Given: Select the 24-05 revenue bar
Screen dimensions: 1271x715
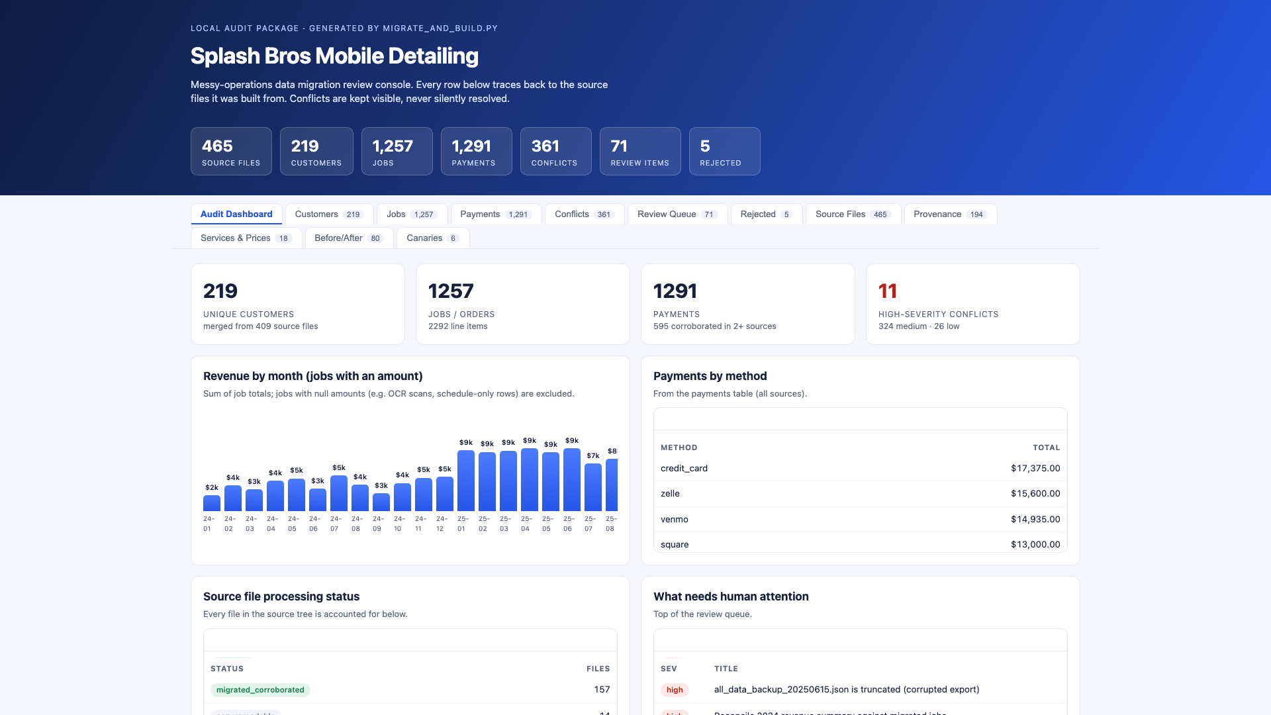Looking at the screenshot, I should tap(297, 495).
